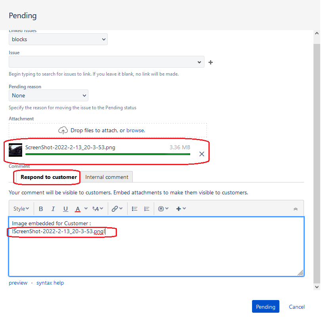The width and height of the screenshot is (321, 323).
Task: Open the emoticon picker
Action: pos(163,209)
